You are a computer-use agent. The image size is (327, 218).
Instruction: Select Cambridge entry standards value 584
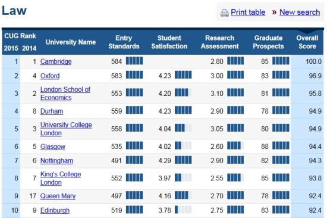[x=117, y=61]
